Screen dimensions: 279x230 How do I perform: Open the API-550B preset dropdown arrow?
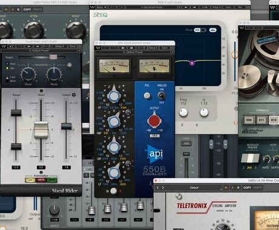click(x=172, y=52)
